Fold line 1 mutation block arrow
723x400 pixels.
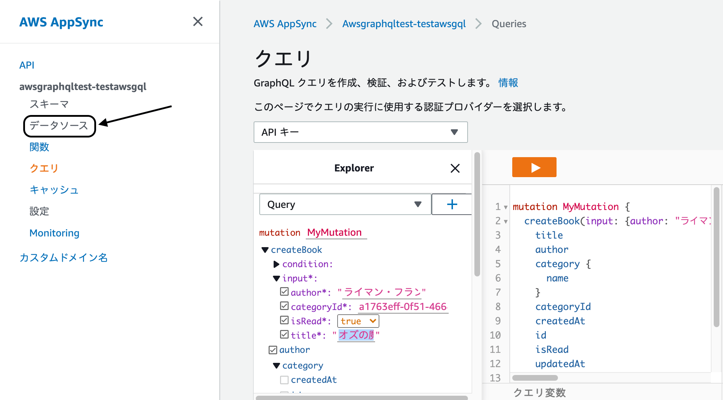point(505,207)
